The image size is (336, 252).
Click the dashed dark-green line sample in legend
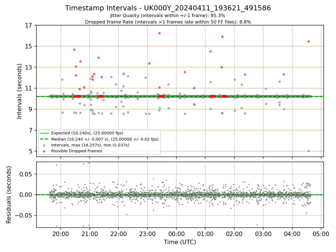pos(44,139)
